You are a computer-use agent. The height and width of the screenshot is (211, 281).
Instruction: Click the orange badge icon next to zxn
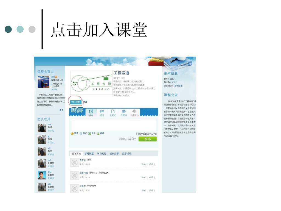point(57,77)
